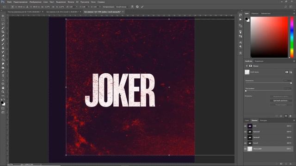Viewport: 296px width, 166px height.
Task: Click vector mask icon in Properties panel
Action: point(291,72)
